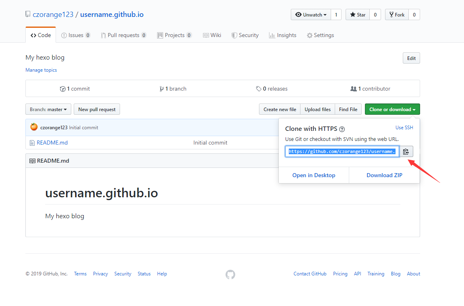Copy clone URL to clipboard icon
Screen dimensions: 464x306
point(406,152)
